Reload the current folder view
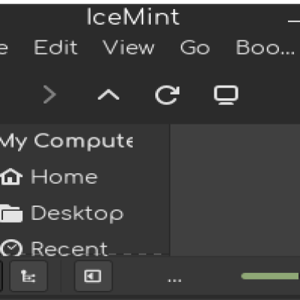 [167, 94]
